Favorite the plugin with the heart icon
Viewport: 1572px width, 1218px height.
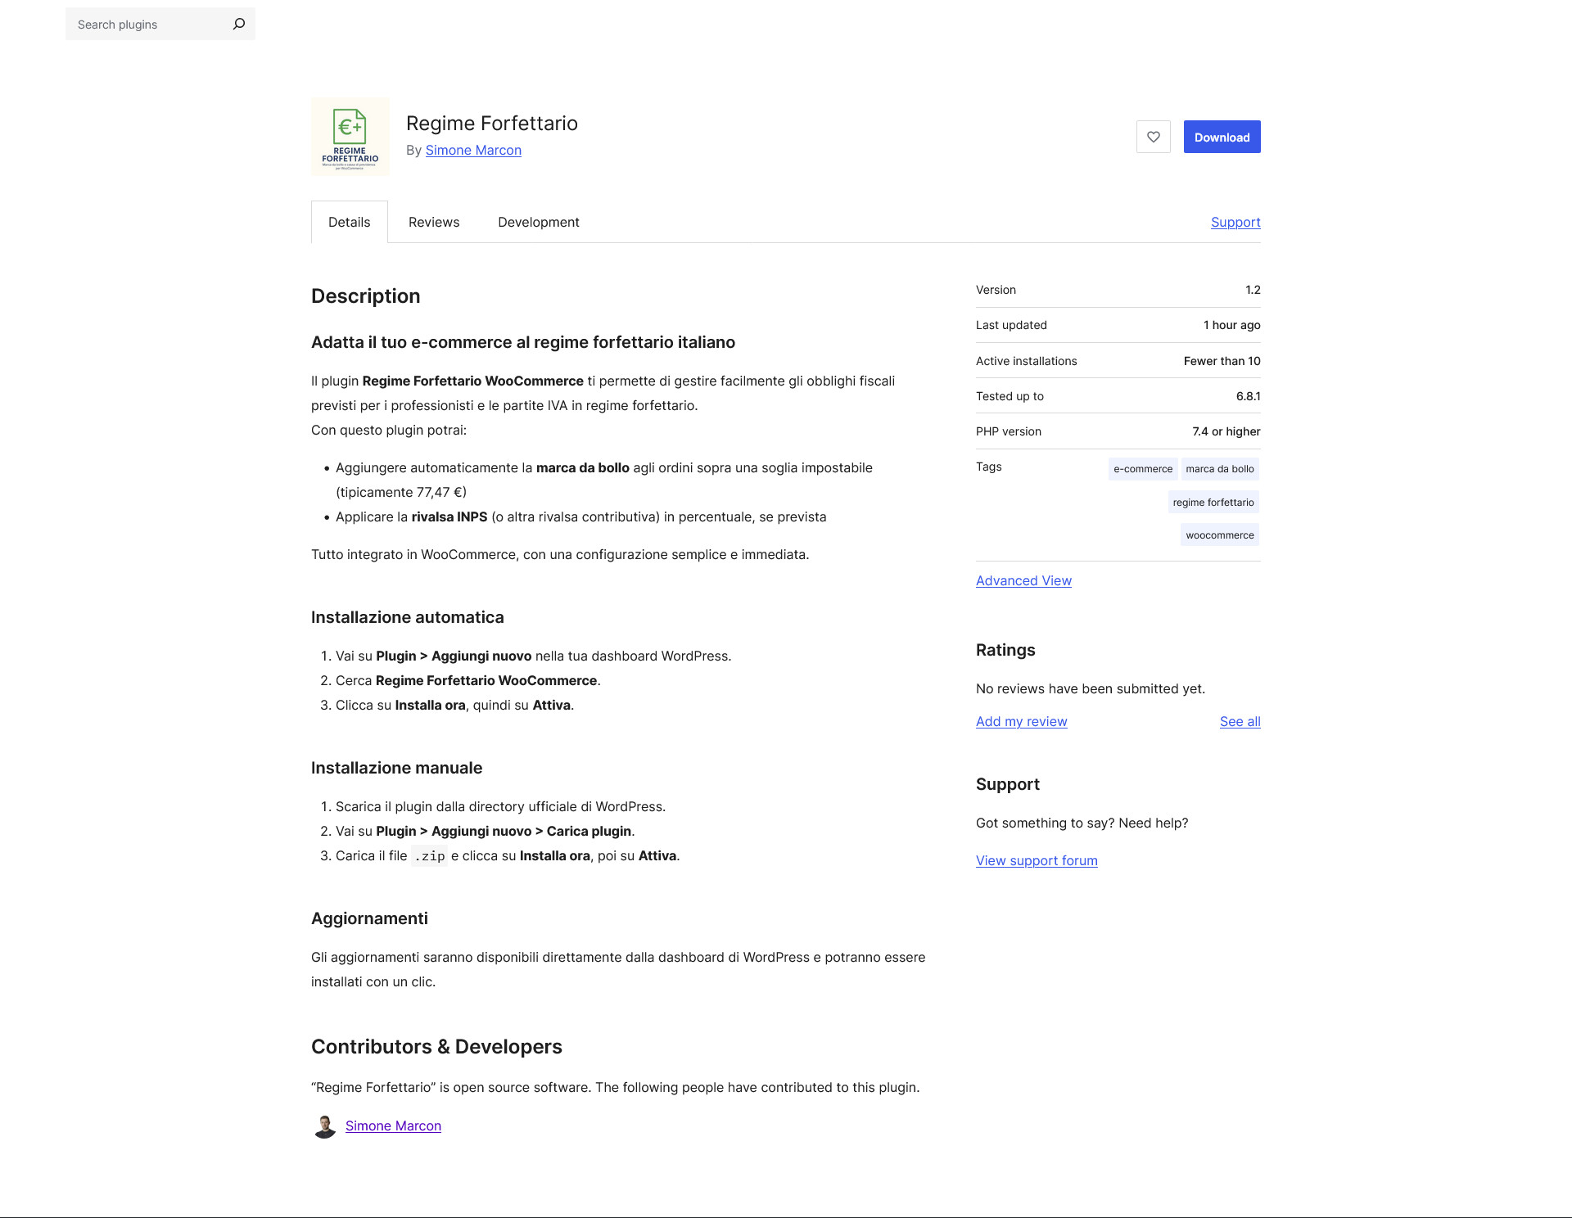tap(1153, 137)
